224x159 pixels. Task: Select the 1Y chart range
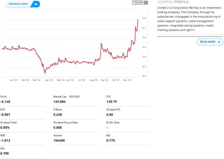146,3
